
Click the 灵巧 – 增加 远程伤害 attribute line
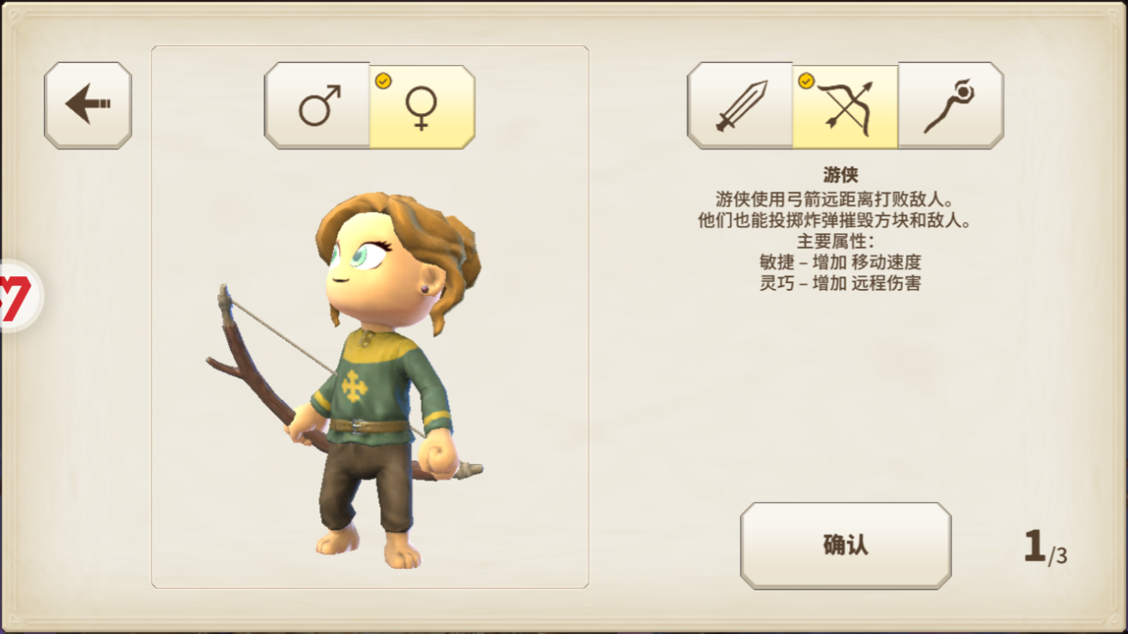(840, 283)
